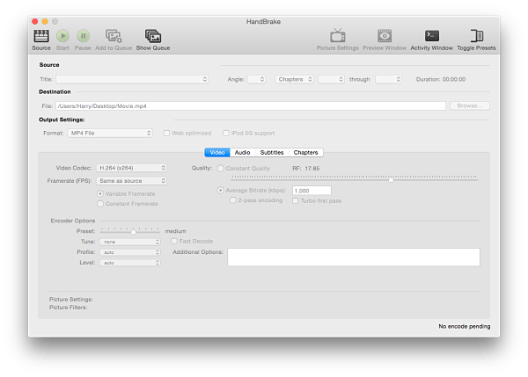This screenshot has width=528, height=377.
Task: Select Average Bitrate (kbps) radio button
Action: [221, 191]
